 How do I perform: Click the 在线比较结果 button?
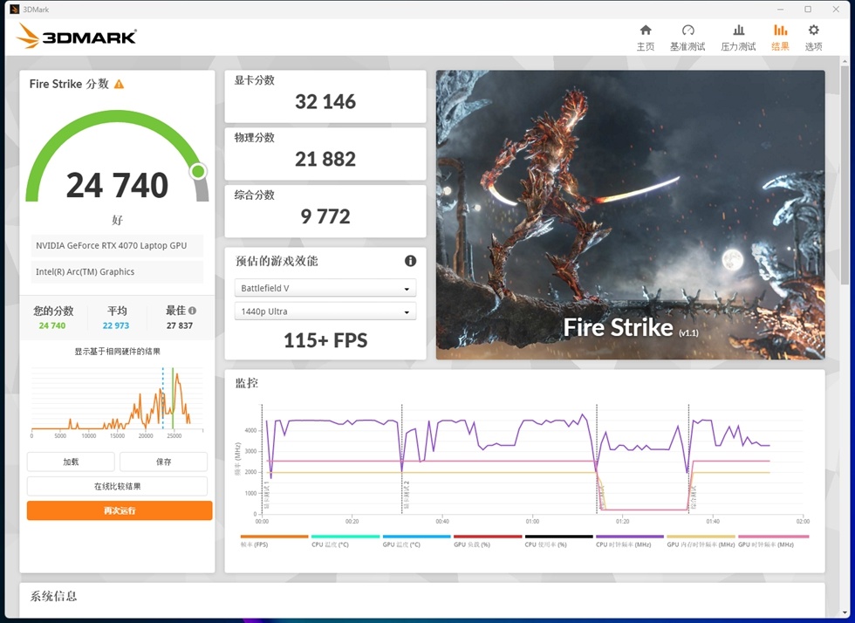click(x=117, y=486)
